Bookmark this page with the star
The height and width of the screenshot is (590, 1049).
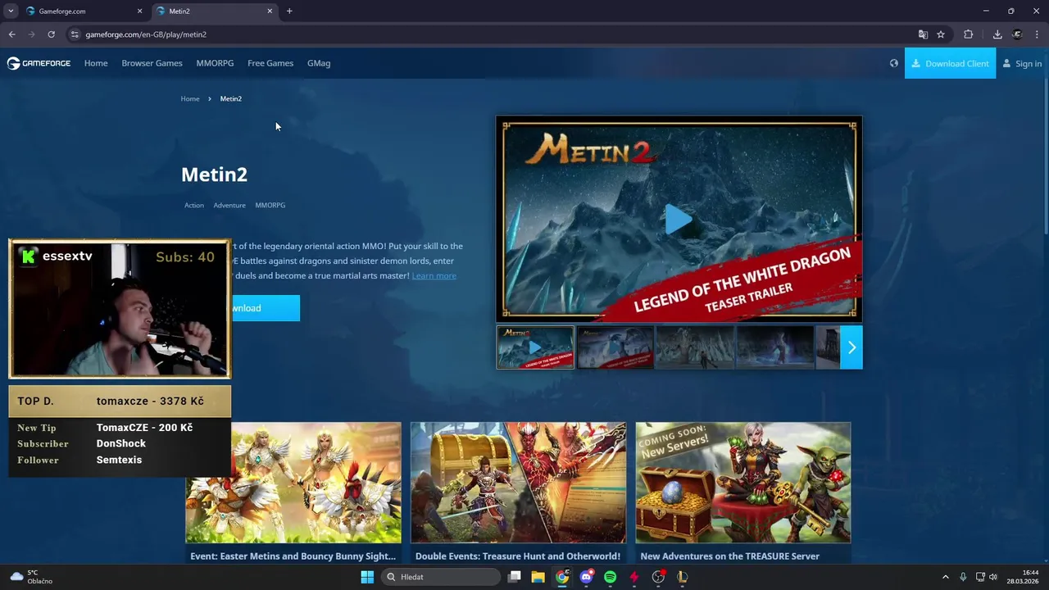click(x=941, y=34)
